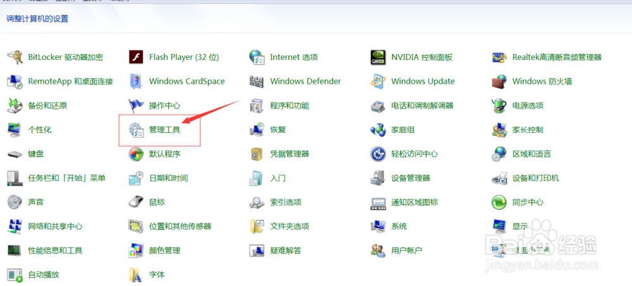Open the 字体 folder icon

(137, 275)
